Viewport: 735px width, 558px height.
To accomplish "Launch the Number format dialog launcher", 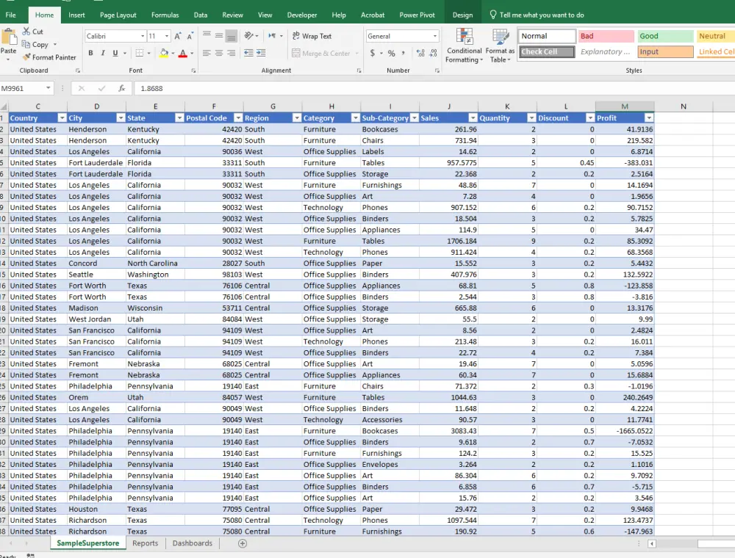I will click(x=437, y=70).
